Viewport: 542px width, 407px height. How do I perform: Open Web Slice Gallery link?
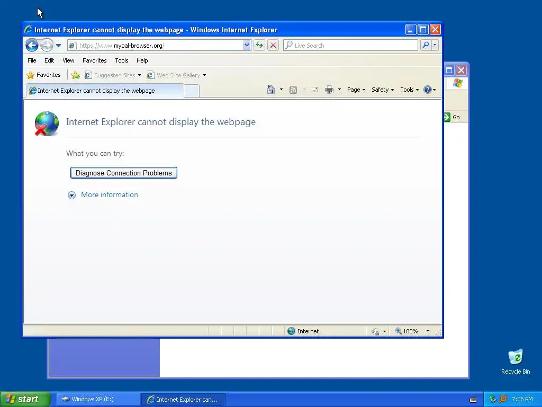pos(176,75)
